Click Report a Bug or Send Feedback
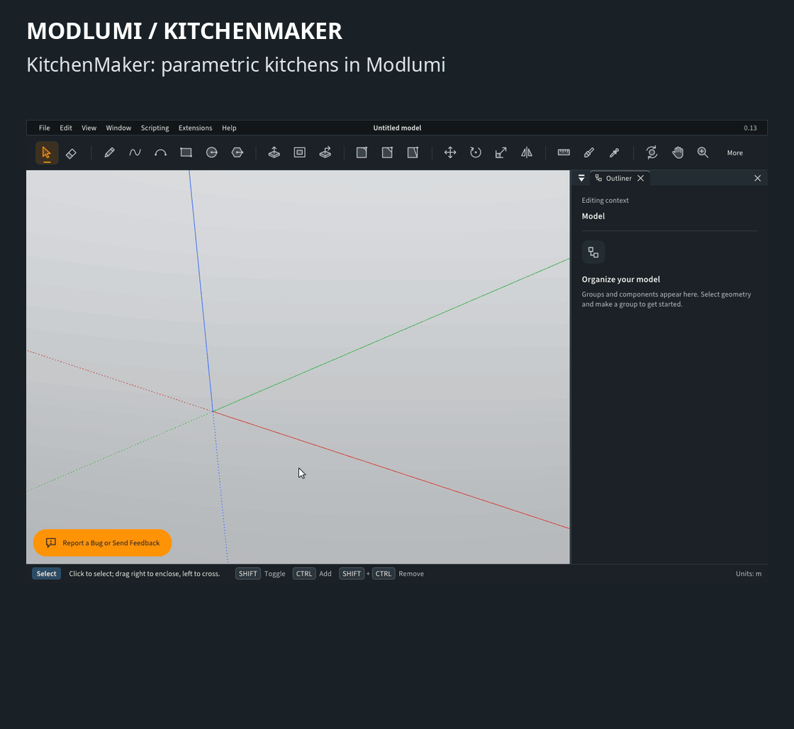The image size is (794, 729). tap(102, 543)
